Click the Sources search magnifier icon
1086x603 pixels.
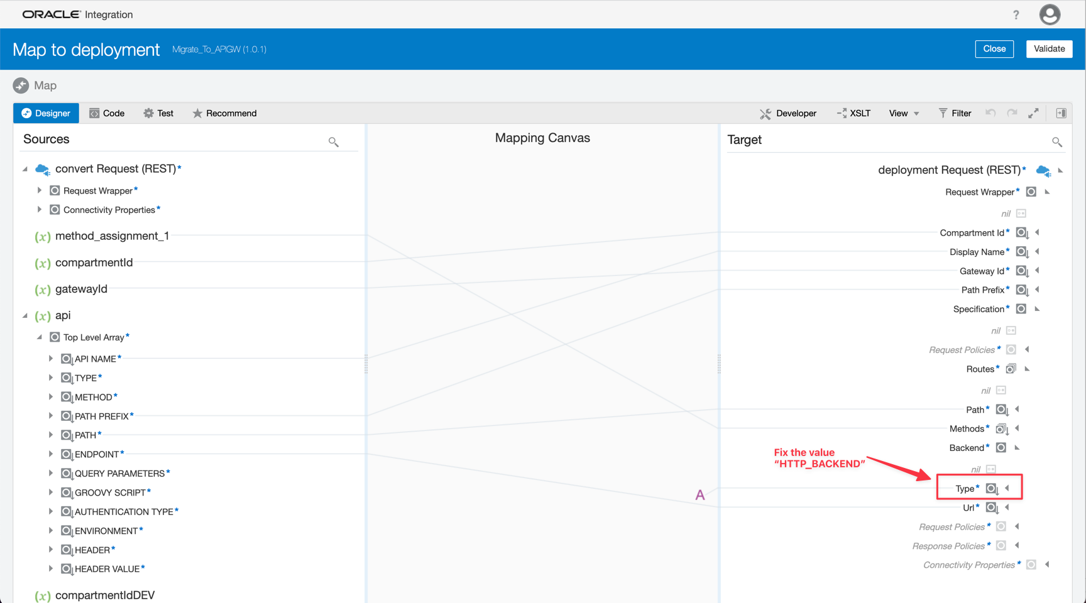tap(334, 142)
